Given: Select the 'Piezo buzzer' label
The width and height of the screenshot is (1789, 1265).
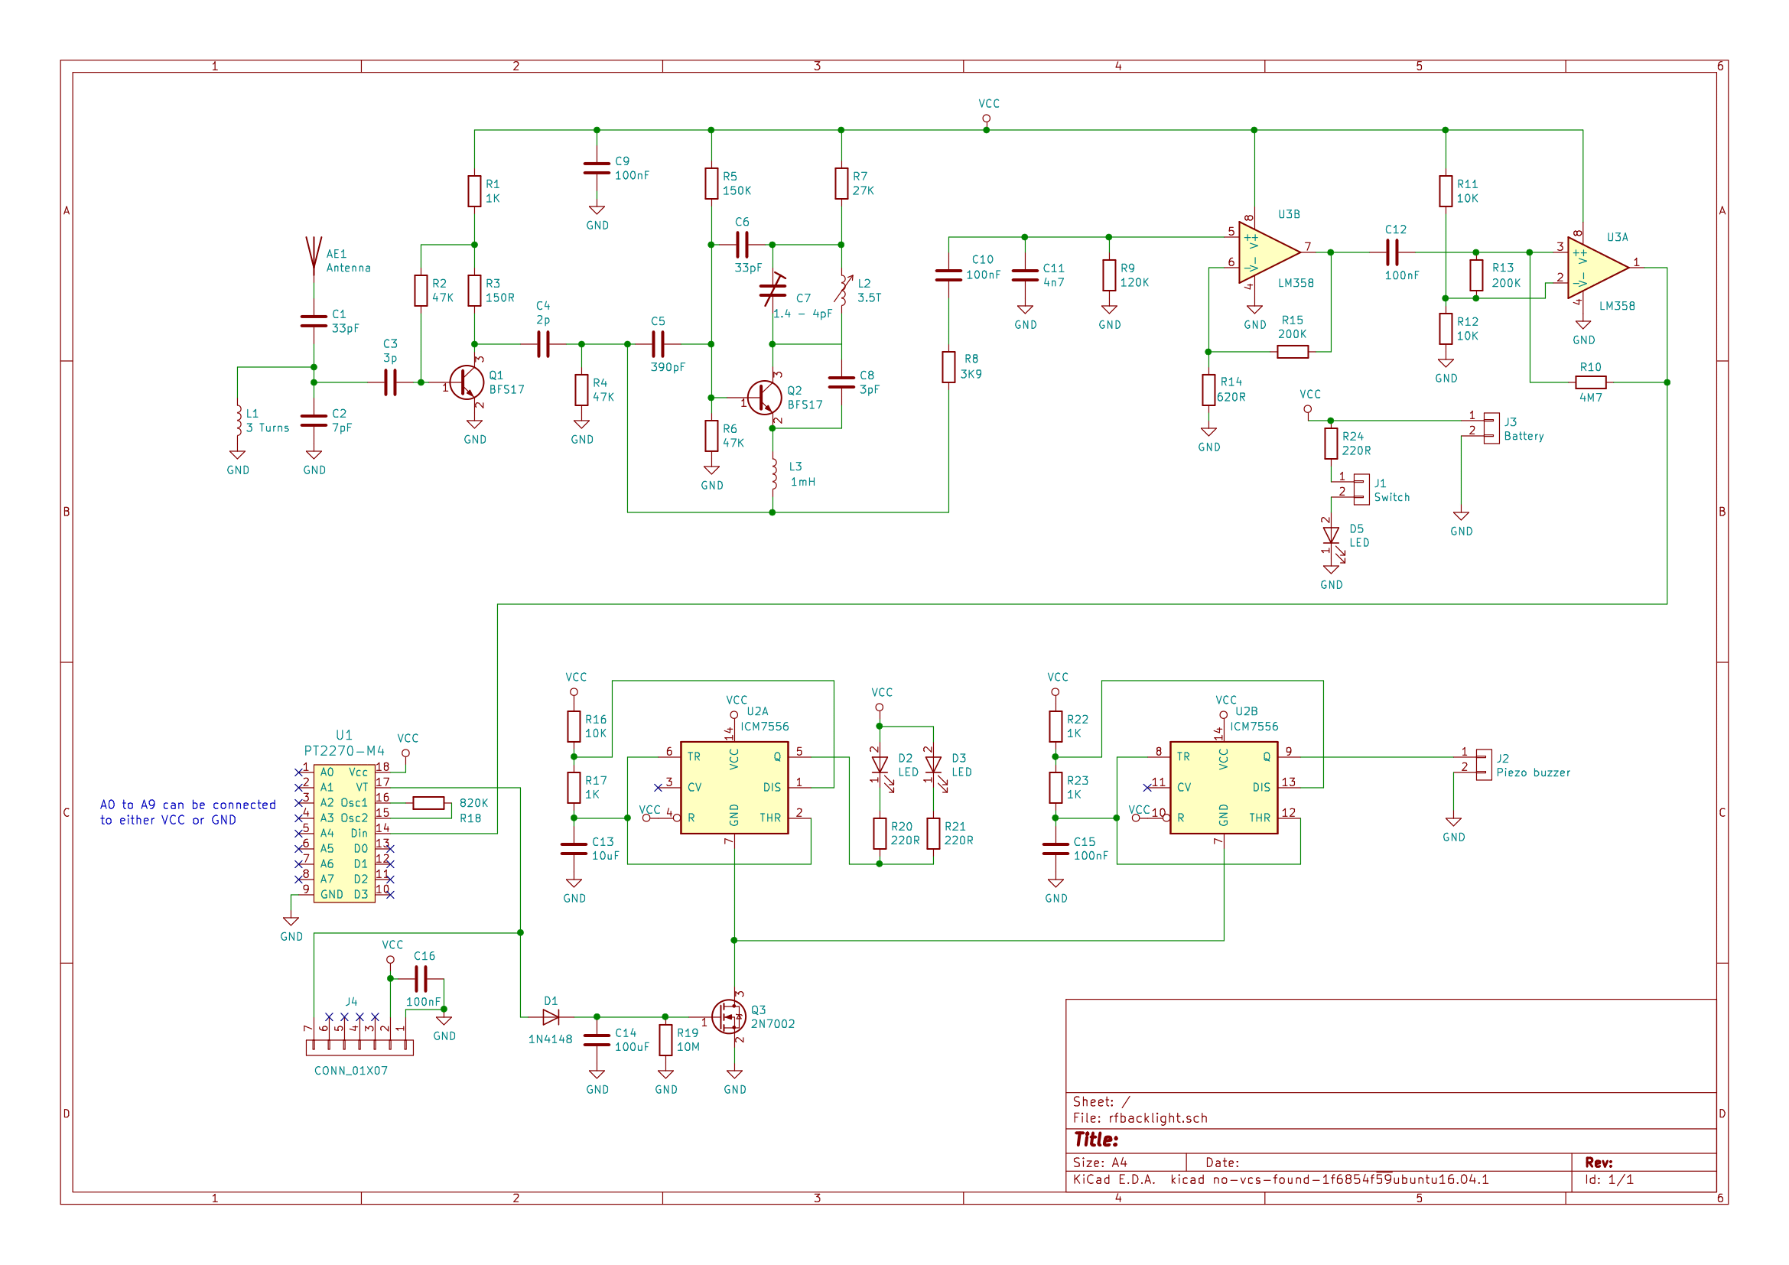Looking at the screenshot, I should (1533, 772).
